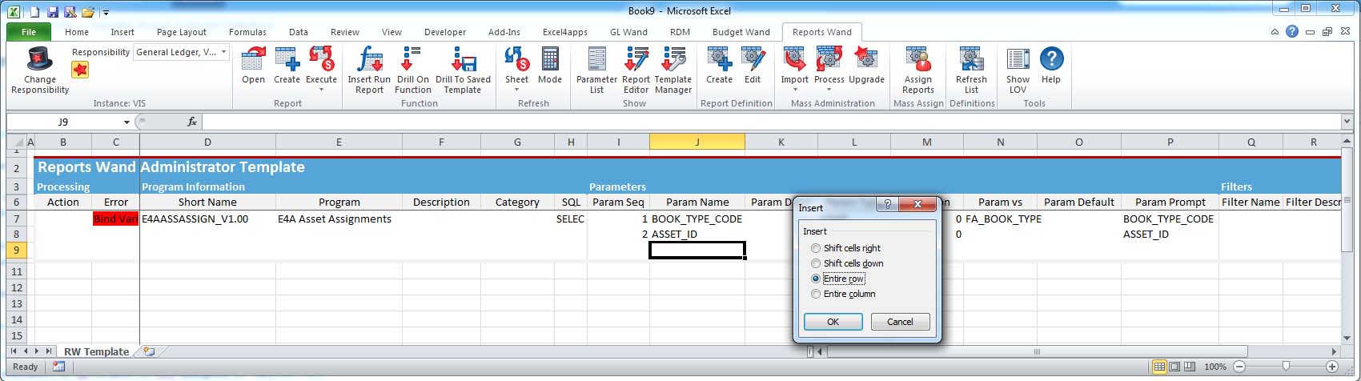
Task: Click Drill On Function icon
Action: [412, 58]
